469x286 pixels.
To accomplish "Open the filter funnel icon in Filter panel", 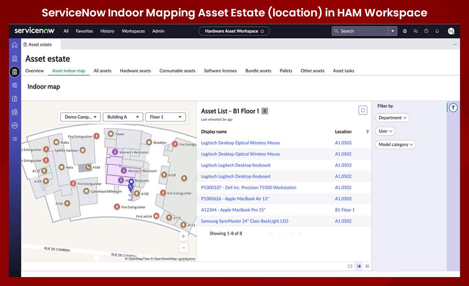I will tap(453, 108).
